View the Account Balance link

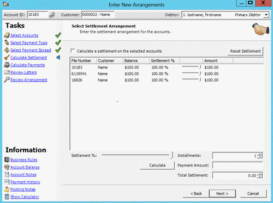[25, 167]
